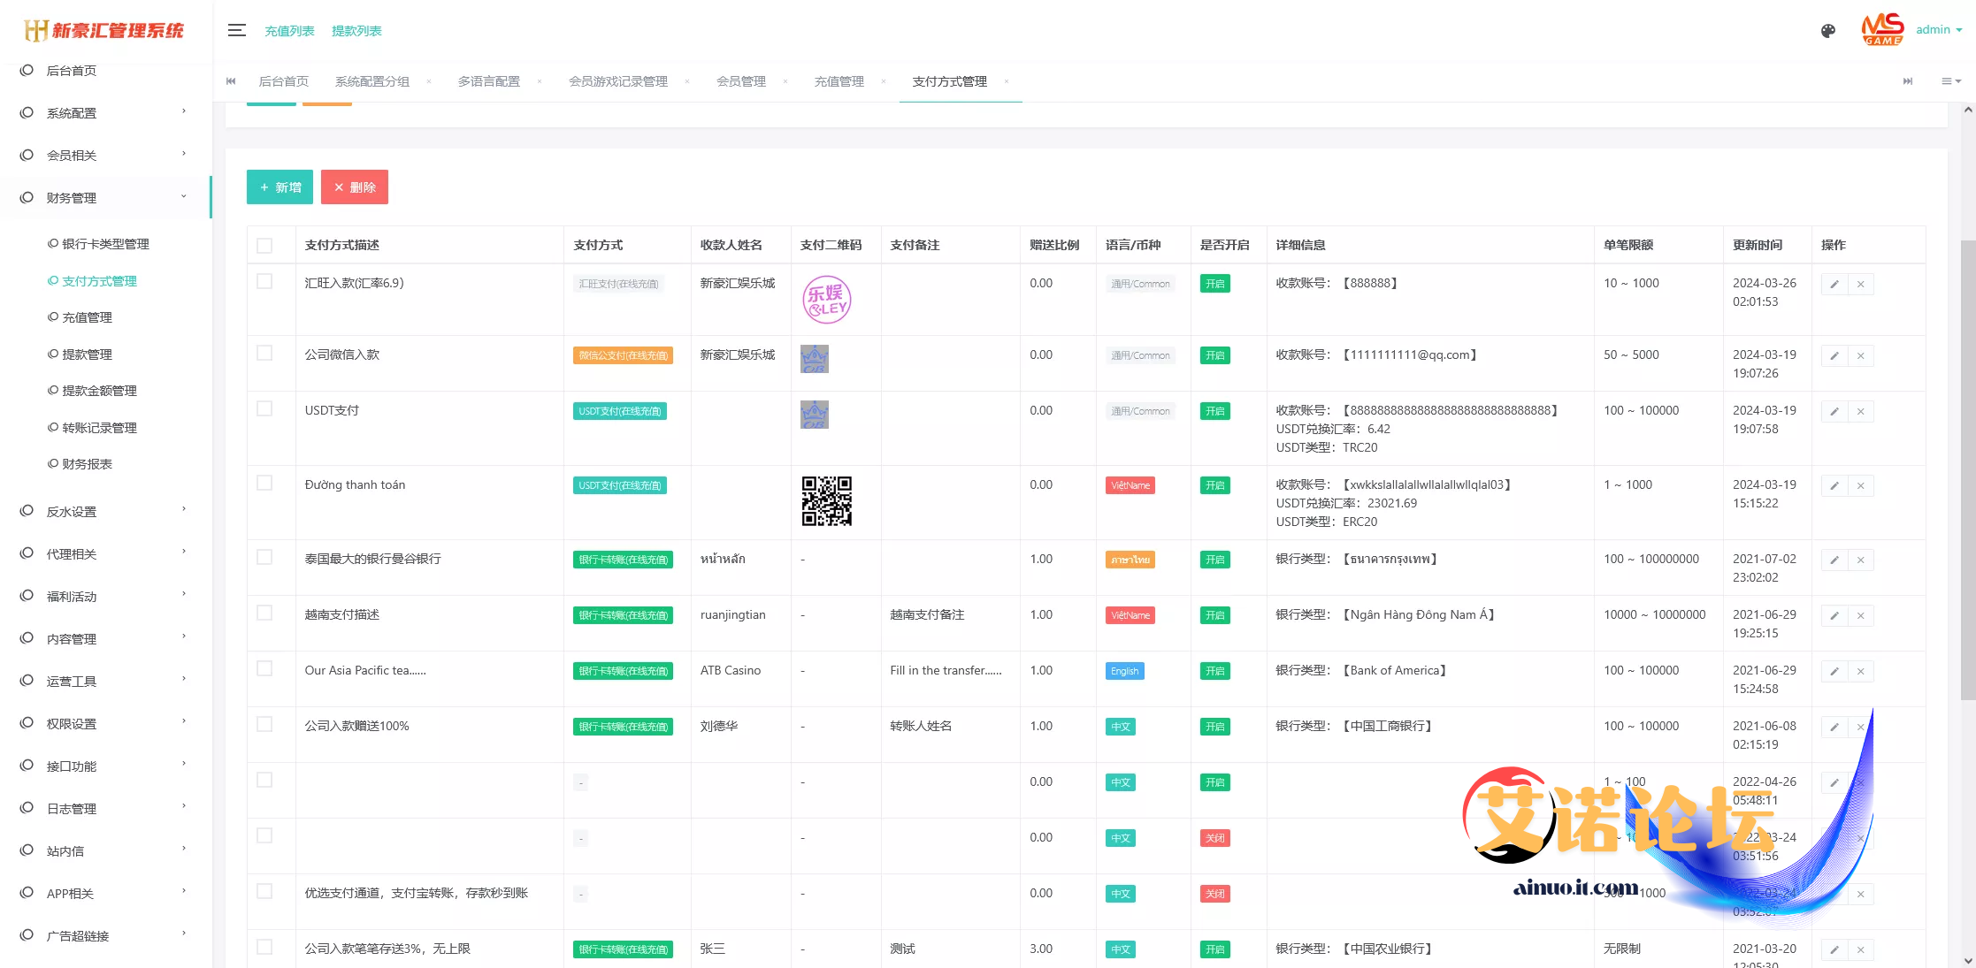The image size is (1976, 968).
Task: Close the 充值管理 tab with its X
Action: tap(883, 82)
